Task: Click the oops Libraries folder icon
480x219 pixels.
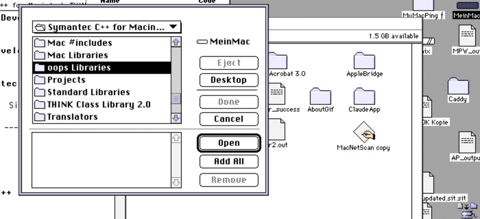Action: click(40, 67)
